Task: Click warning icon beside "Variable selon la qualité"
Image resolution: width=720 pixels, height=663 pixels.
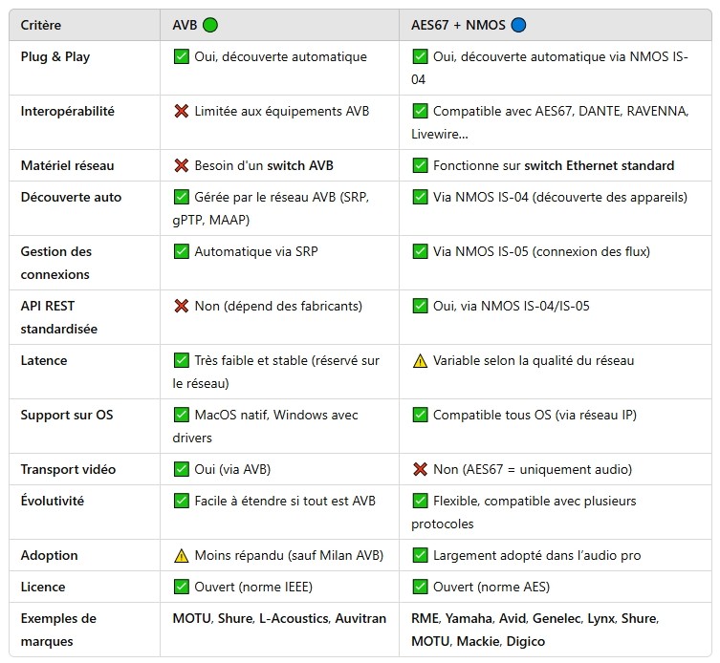Action: [x=420, y=361]
